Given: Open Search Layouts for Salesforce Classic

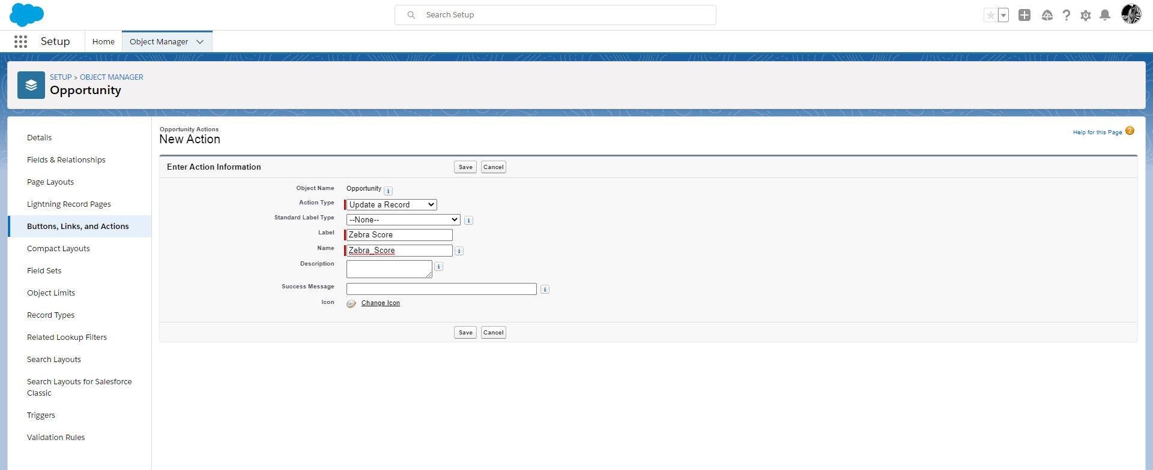Looking at the screenshot, I should (x=80, y=387).
